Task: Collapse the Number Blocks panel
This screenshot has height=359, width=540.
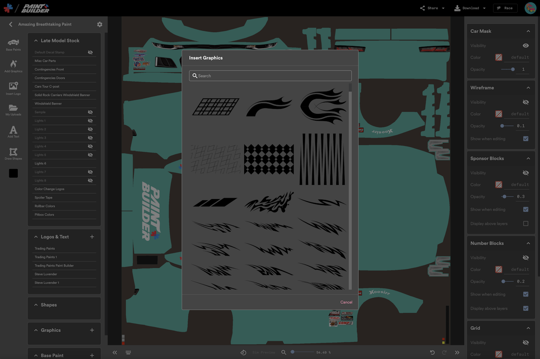Action: coord(528,243)
